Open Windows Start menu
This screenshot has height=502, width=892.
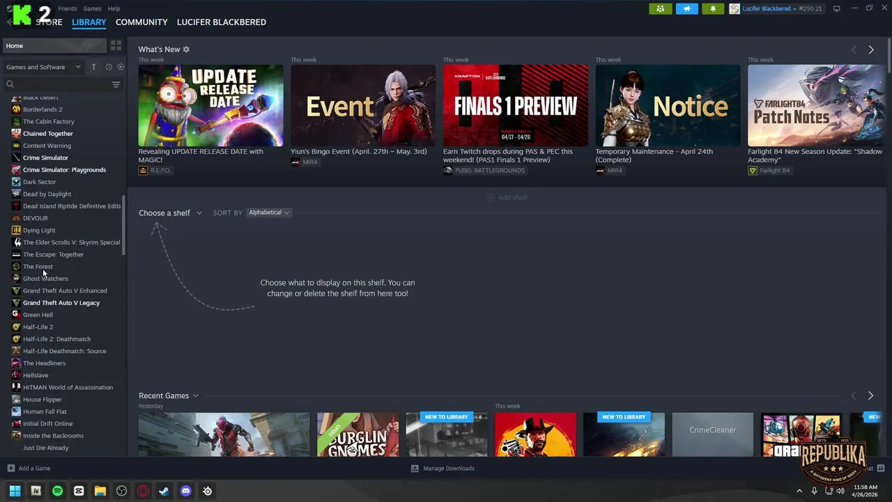tap(15, 491)
